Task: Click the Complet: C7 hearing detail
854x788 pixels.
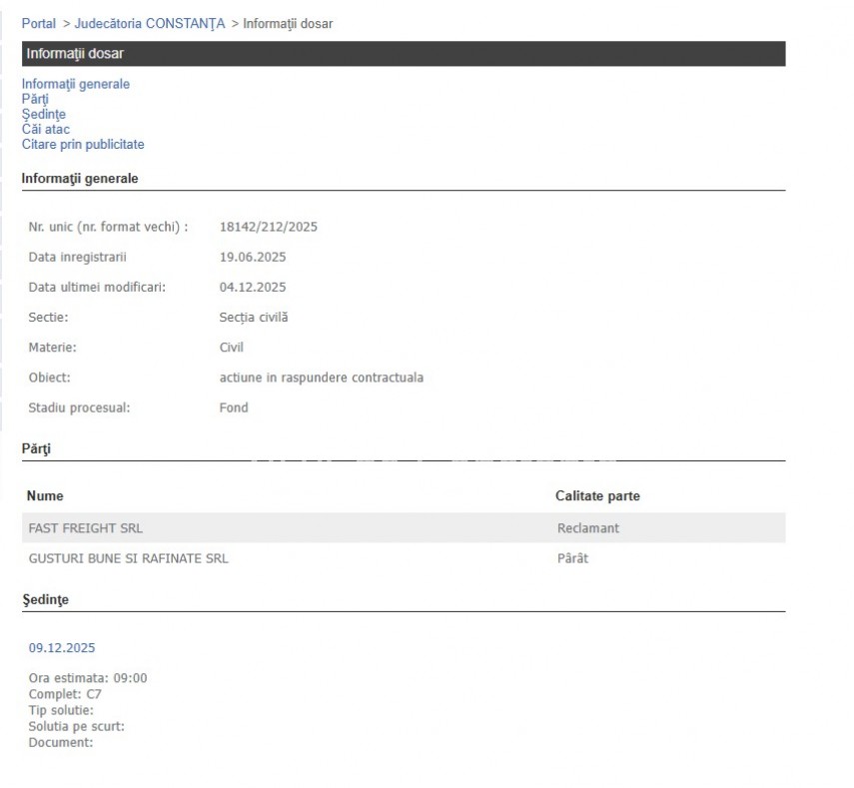Action: [x=65, y=693]
